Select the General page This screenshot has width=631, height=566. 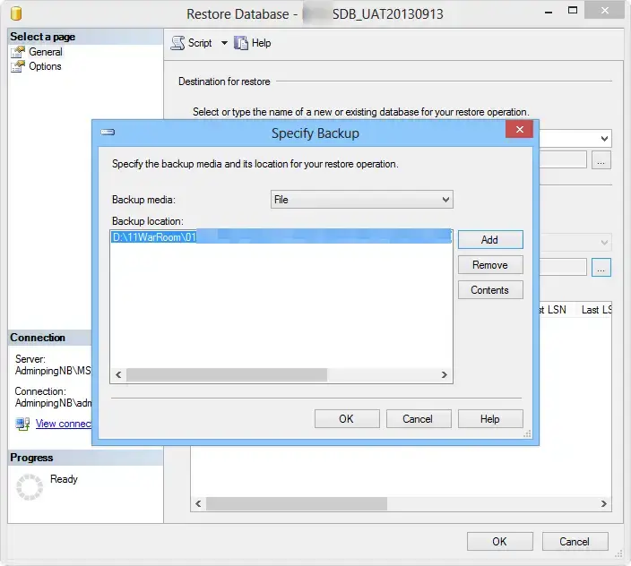(x=45, y=52)
